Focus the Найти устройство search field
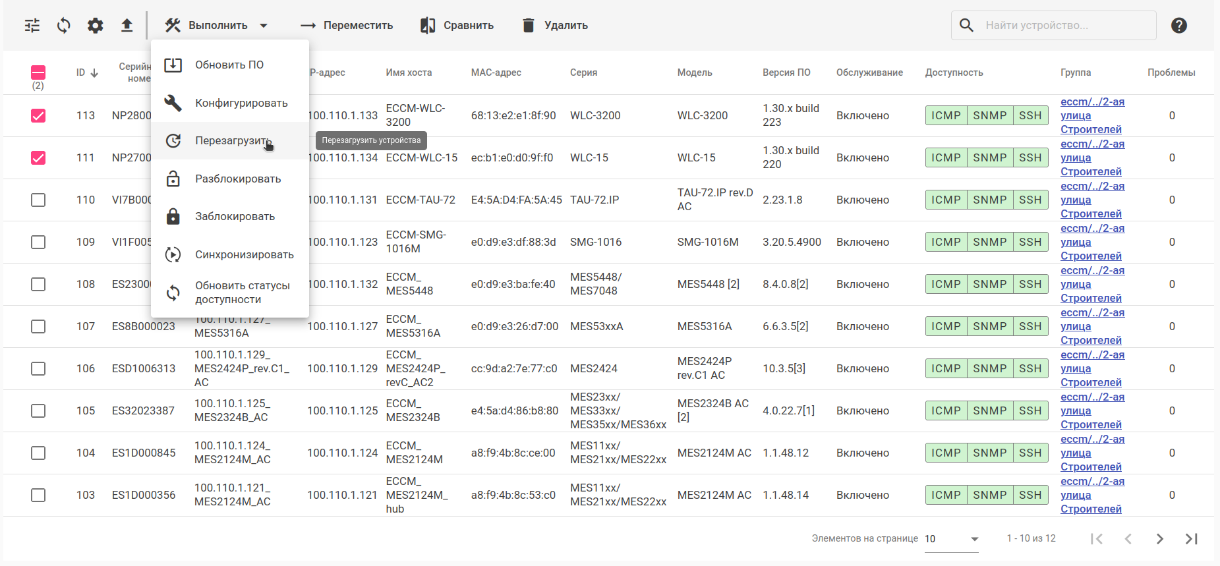1220x566 pixels. coord(1064,26)
